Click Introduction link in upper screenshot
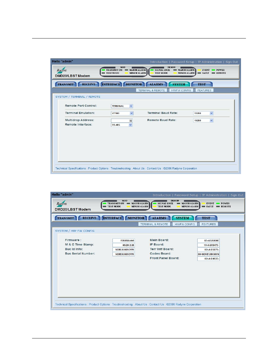Image resolution: width=278 pixels, height=360 pixels. pyautogui.click(x=159, y=62)
